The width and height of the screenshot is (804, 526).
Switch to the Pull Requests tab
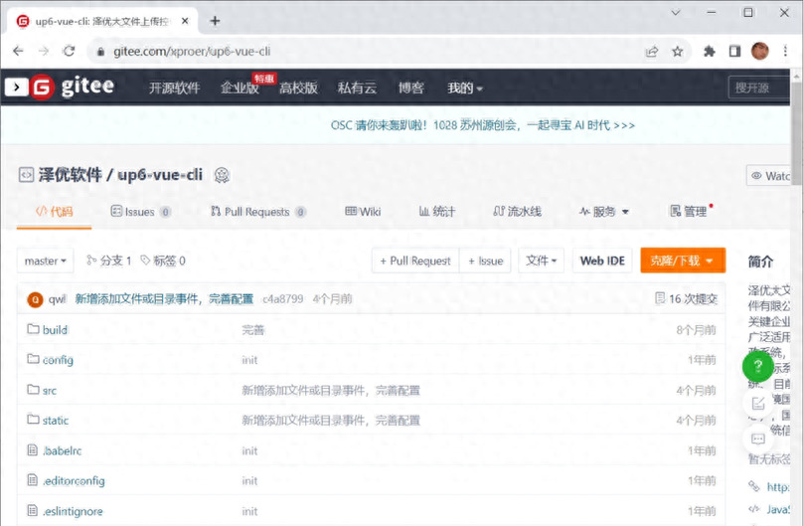click(x=258, y=212)
